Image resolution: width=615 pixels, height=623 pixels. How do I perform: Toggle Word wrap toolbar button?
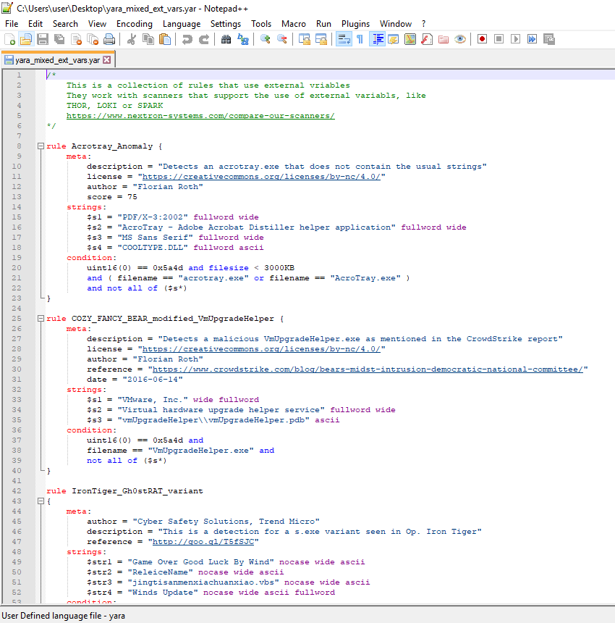344,39
